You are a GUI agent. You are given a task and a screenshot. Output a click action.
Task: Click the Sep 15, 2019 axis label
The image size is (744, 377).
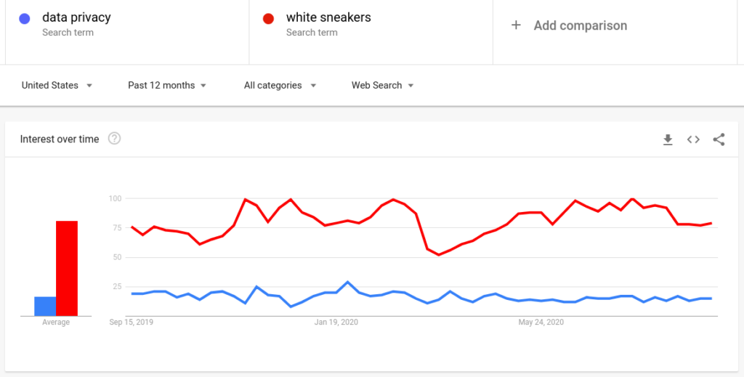point(132,322)
